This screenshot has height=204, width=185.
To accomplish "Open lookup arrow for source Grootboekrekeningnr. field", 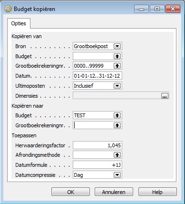I will point(117,66).
